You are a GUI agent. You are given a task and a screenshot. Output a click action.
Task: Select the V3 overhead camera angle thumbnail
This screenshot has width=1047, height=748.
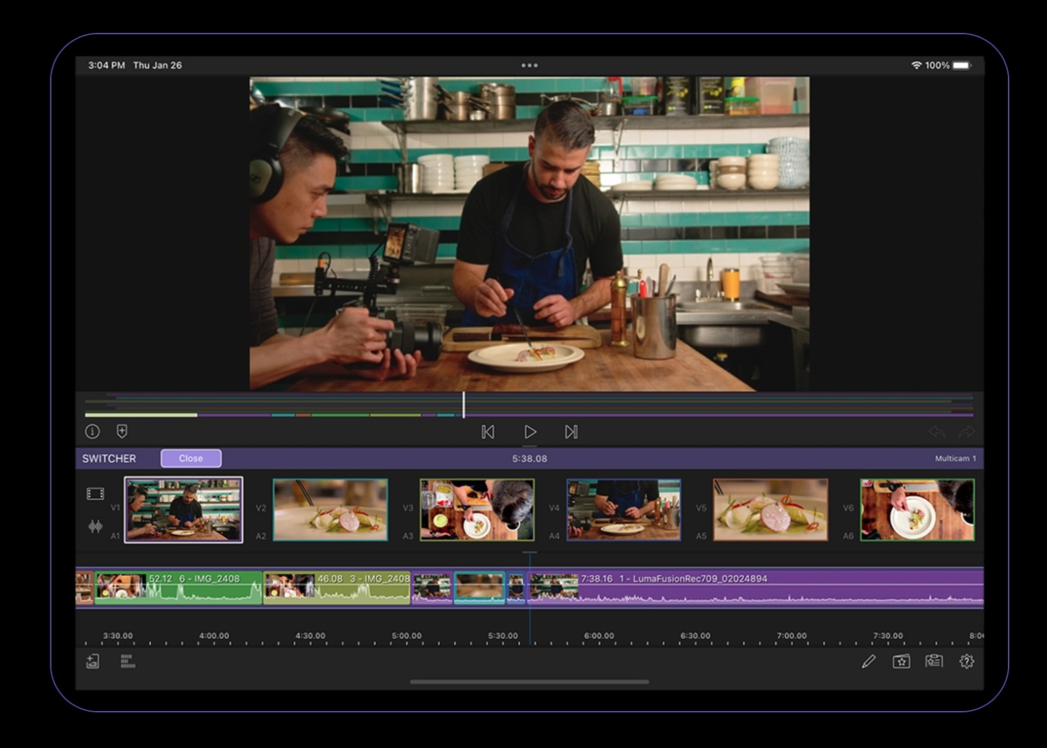(x=477, y=508)
